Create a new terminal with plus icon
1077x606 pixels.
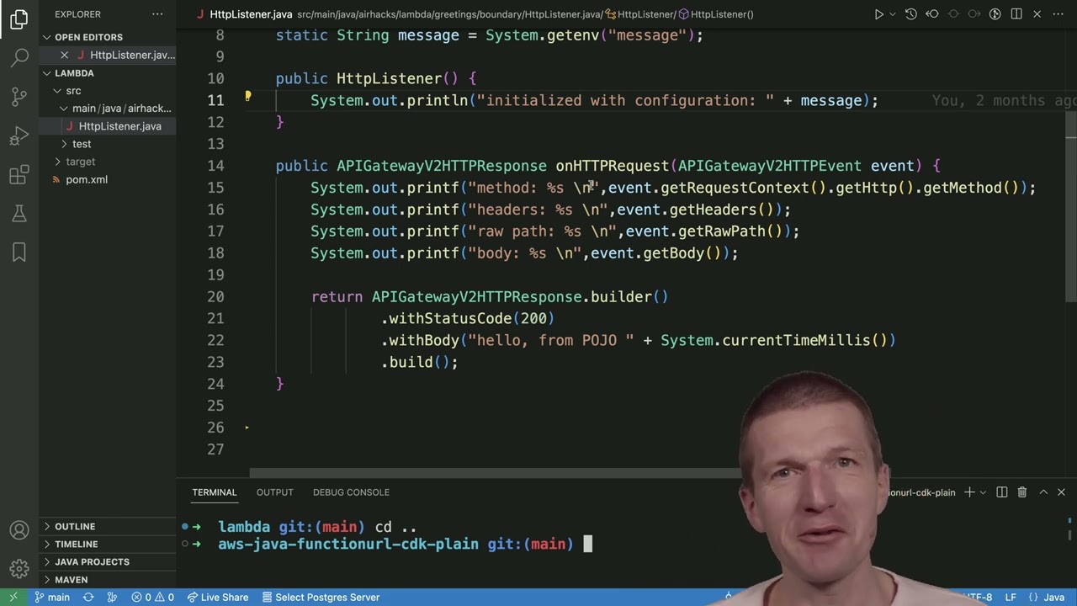969,492
